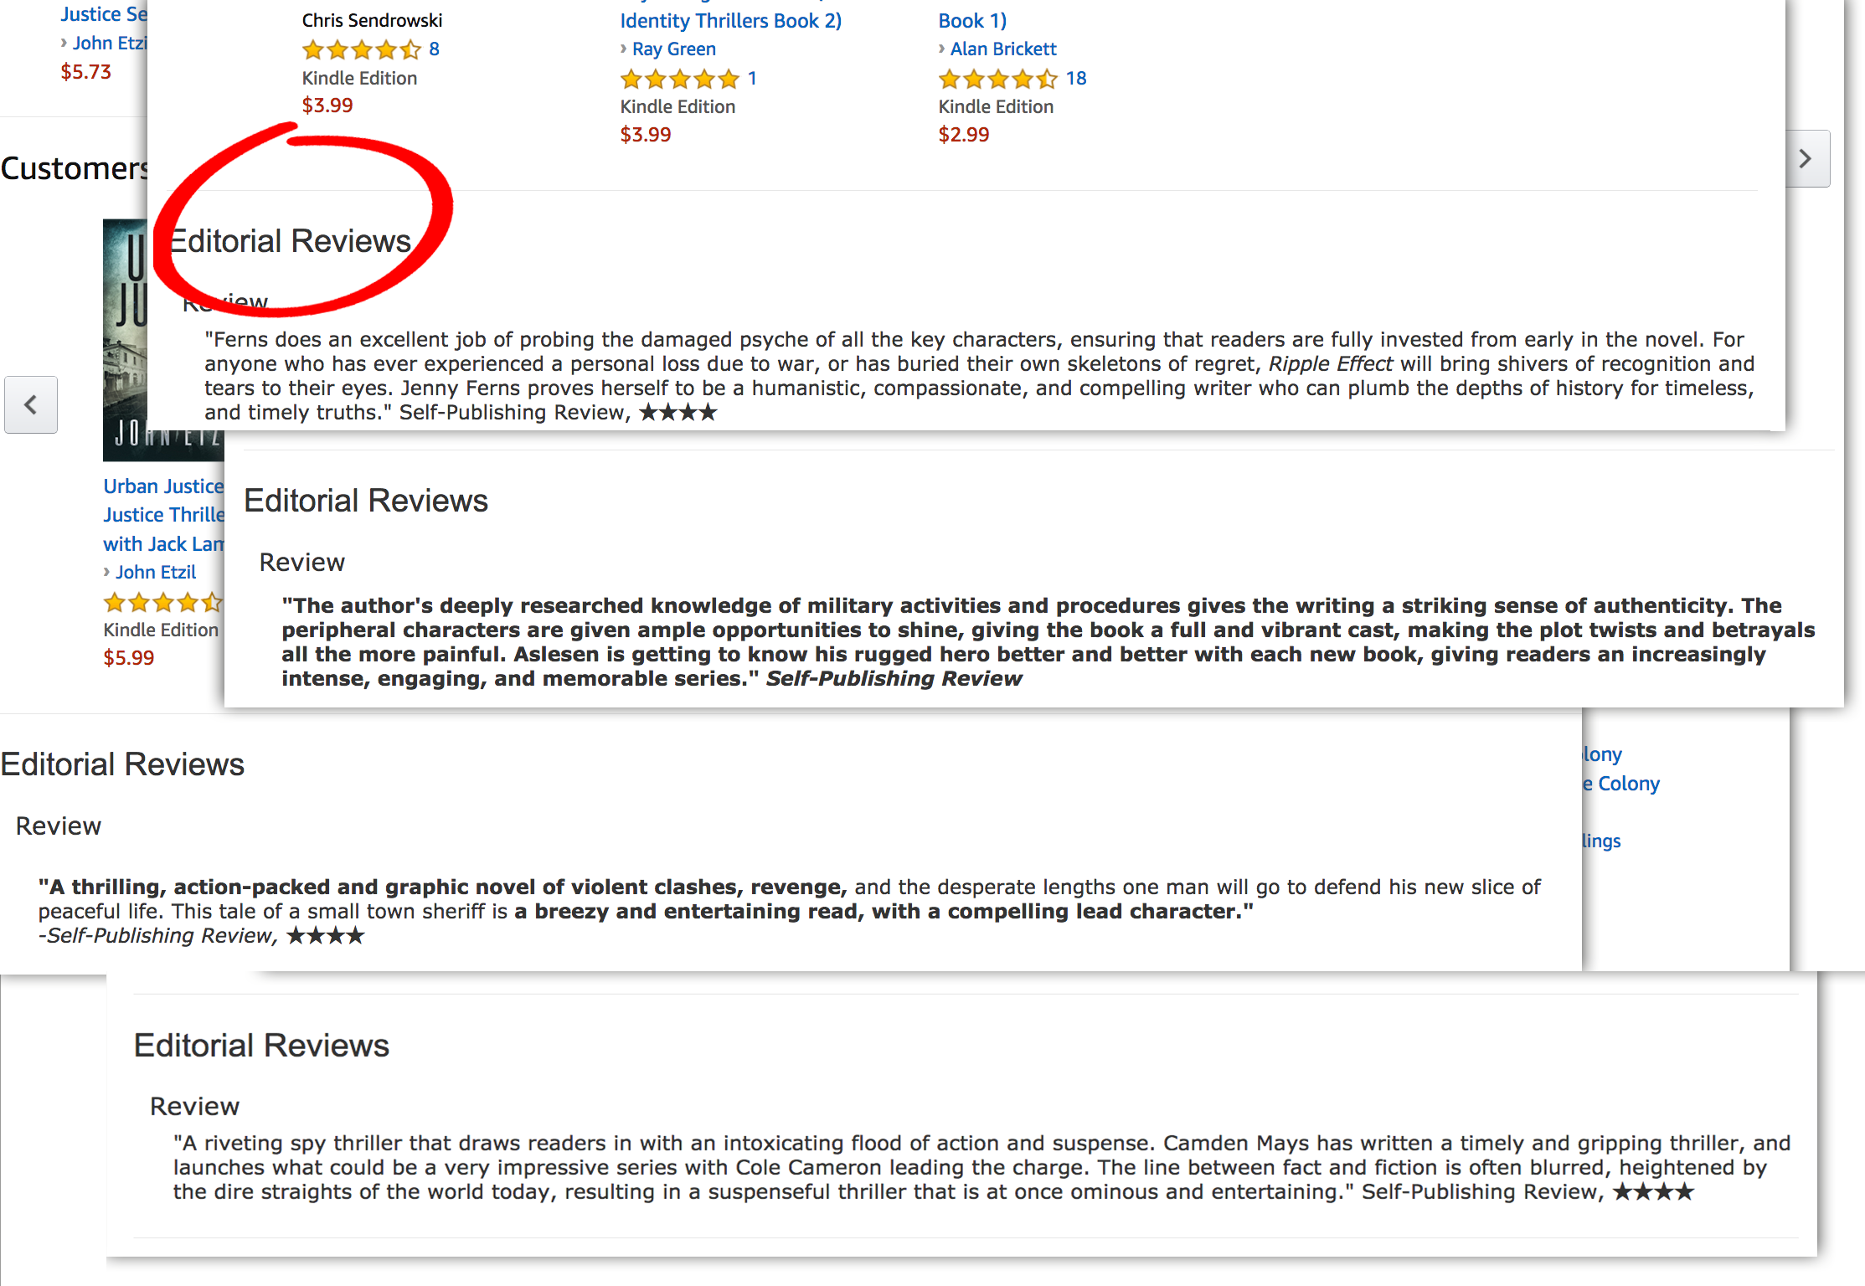The width and height of the screenshot is (1865, 1286).
Task: Check the $2.99 Kindle Edition price
Action: tap(962, 135)
